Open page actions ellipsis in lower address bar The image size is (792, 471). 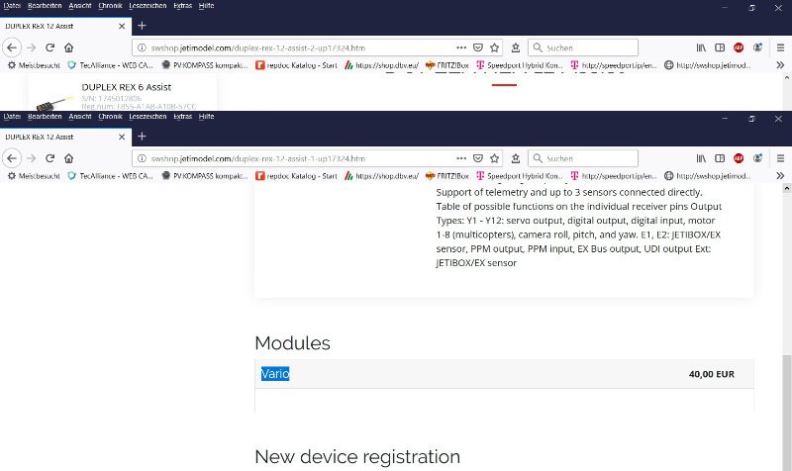click(461, 158)
